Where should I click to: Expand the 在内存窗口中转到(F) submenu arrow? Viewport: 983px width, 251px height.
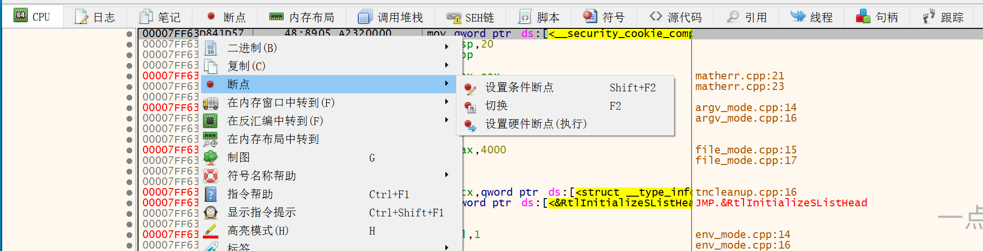pos(447,102)
